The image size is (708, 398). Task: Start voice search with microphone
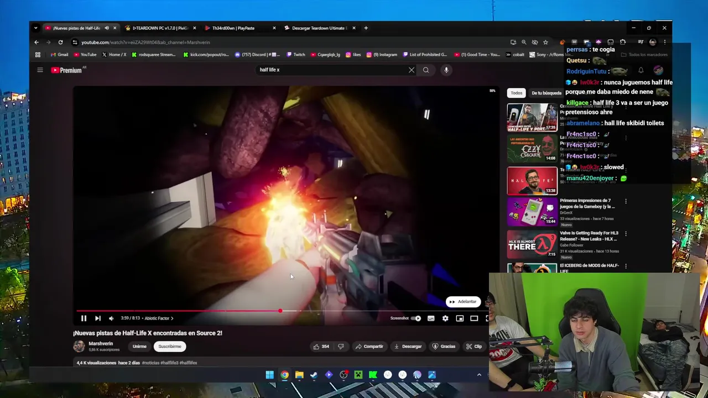[446, 70]
